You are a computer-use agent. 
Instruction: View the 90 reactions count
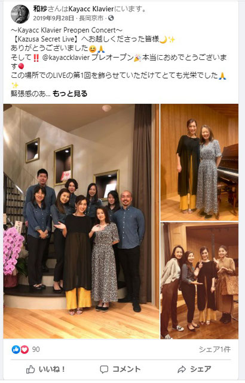(36, 349)
